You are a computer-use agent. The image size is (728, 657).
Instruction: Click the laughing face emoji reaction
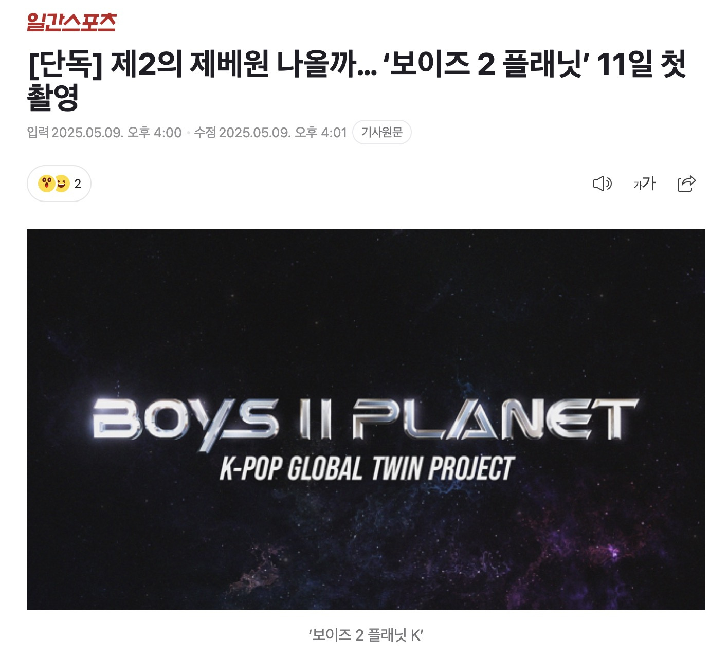pos(62,183)
